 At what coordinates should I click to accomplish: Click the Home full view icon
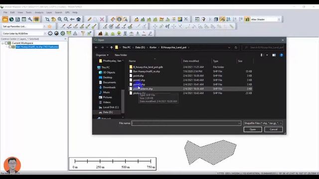(79, 19)
